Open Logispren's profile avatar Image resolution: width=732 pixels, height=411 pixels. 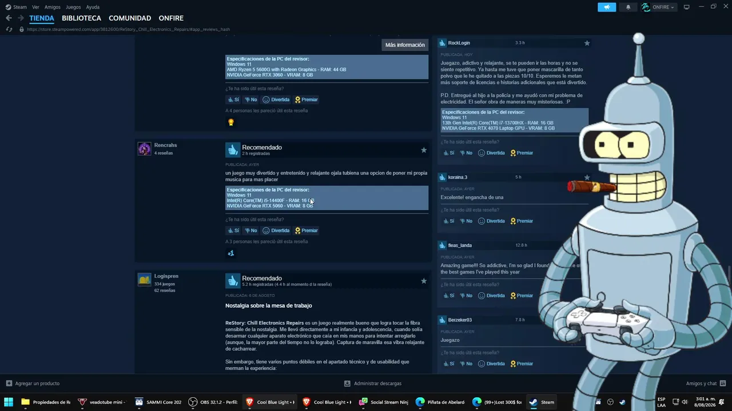pos(145,280)
